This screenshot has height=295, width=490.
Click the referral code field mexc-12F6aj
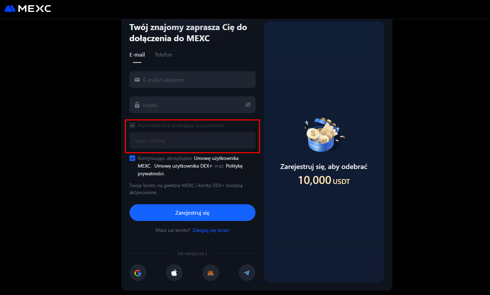tap(192, 140)
